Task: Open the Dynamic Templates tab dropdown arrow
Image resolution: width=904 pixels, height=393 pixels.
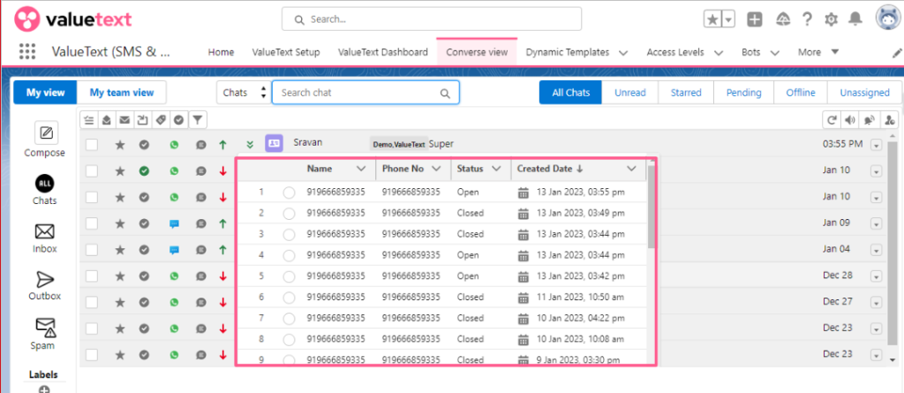Action: click(624, 53)
